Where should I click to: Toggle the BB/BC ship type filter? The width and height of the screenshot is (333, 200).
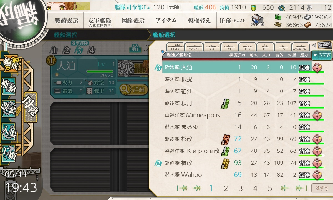click(x=175, y=46)
